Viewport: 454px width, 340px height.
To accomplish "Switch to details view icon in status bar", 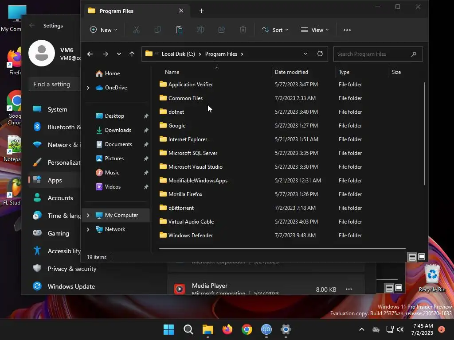I will tap(412, 257).
